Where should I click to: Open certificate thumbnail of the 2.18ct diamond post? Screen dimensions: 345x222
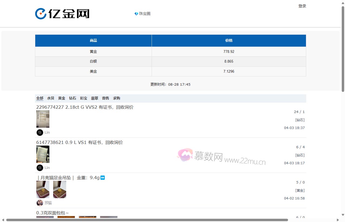coord(43,119)
